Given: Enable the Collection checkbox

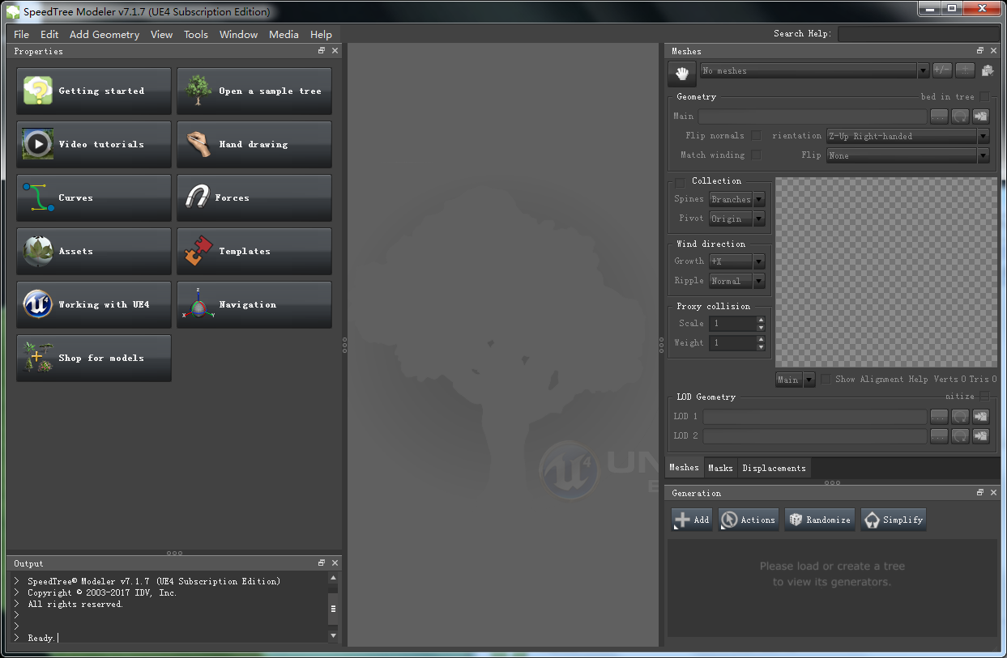Looking at the screenshot, I should [x=681, y=181].
